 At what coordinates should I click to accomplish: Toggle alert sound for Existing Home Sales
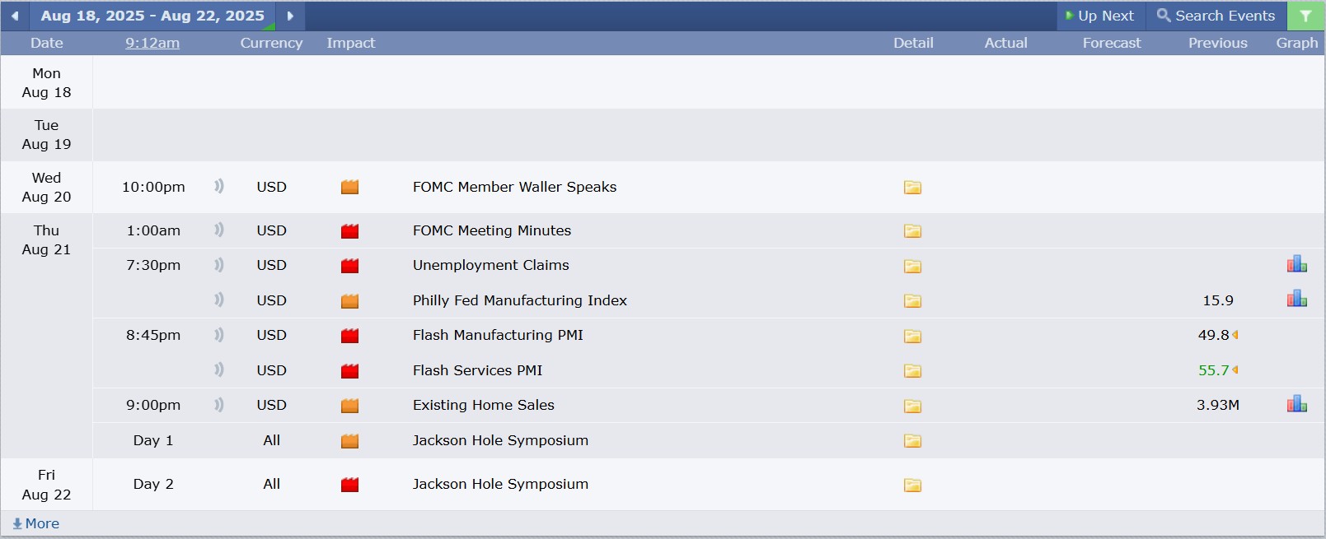pos(218,404)
